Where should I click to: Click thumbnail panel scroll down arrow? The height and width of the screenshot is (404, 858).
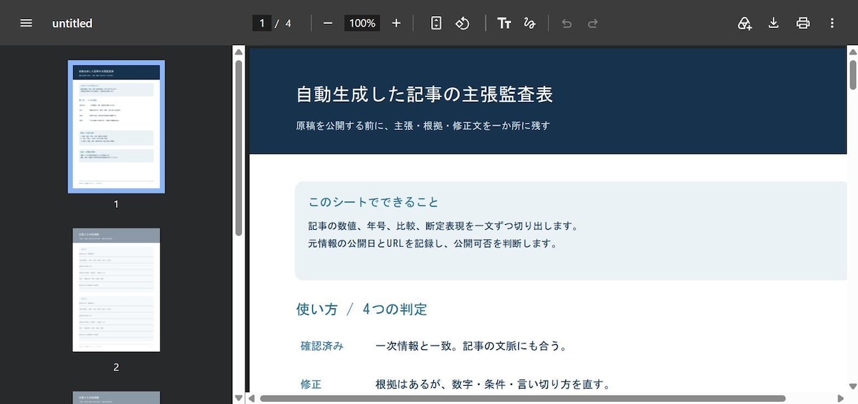click(x=238, y=398)
